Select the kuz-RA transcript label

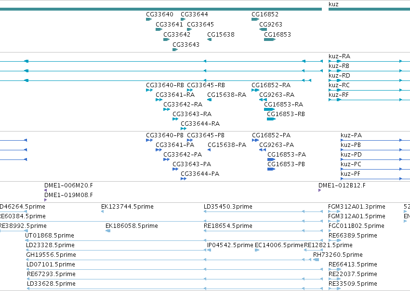click(339, 56)
